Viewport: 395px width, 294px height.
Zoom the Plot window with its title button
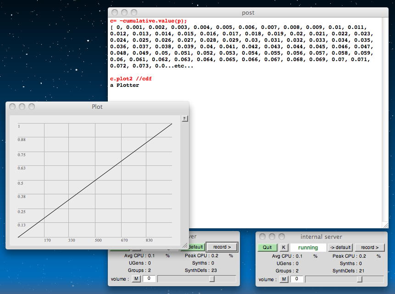pyautogui.click(x=32, y=107)
